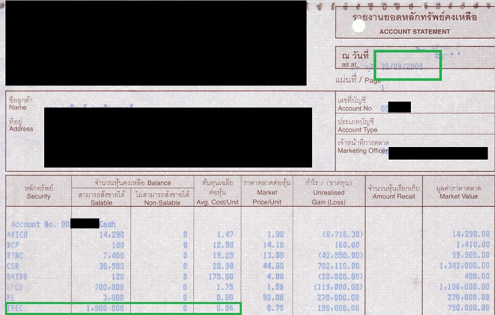Click IFEC market value 750,000.00

[x=469, y=308]
